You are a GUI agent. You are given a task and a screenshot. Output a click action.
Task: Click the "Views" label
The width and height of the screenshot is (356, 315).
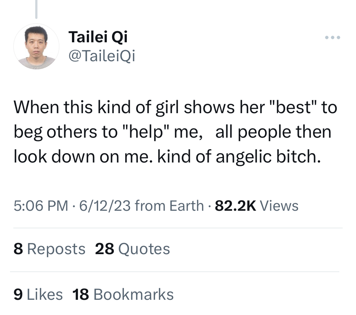tap(279, 205)
